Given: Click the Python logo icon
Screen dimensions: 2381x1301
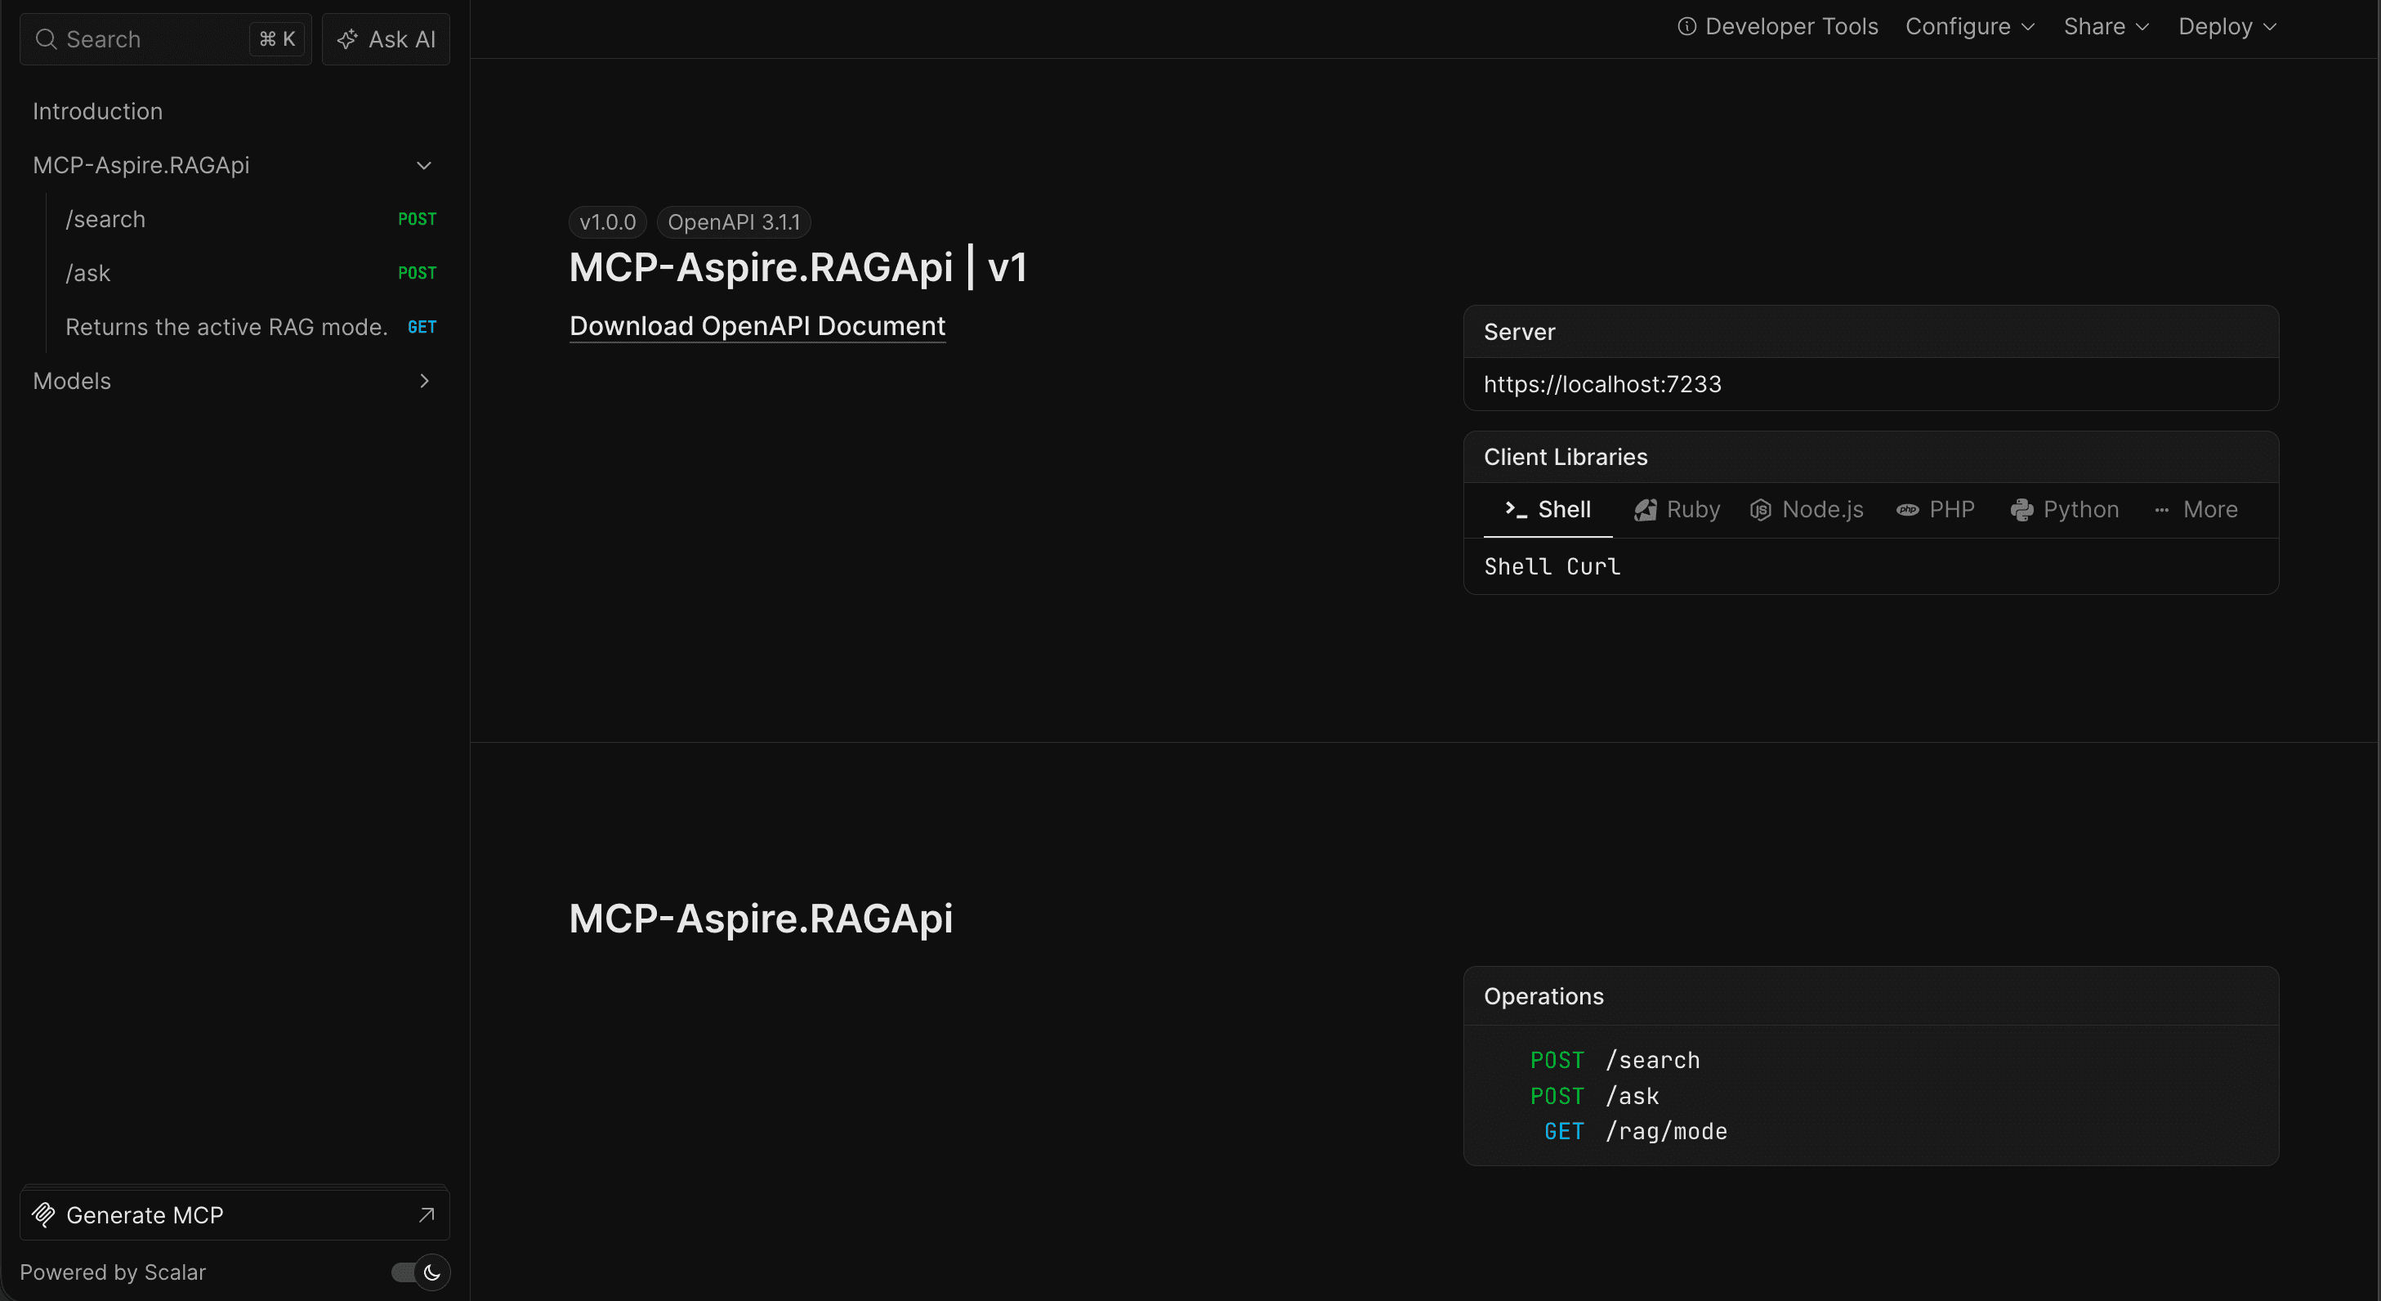Looking at the screenshot, I should [x=2021, y=509].
